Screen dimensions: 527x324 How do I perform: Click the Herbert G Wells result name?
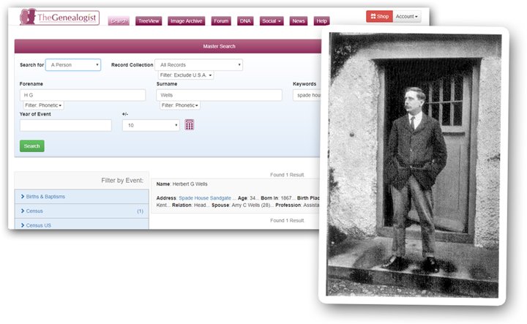190,184
